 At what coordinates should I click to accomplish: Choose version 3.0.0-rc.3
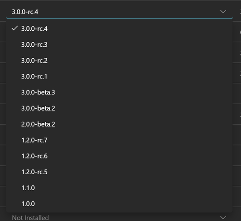(119, 45)
